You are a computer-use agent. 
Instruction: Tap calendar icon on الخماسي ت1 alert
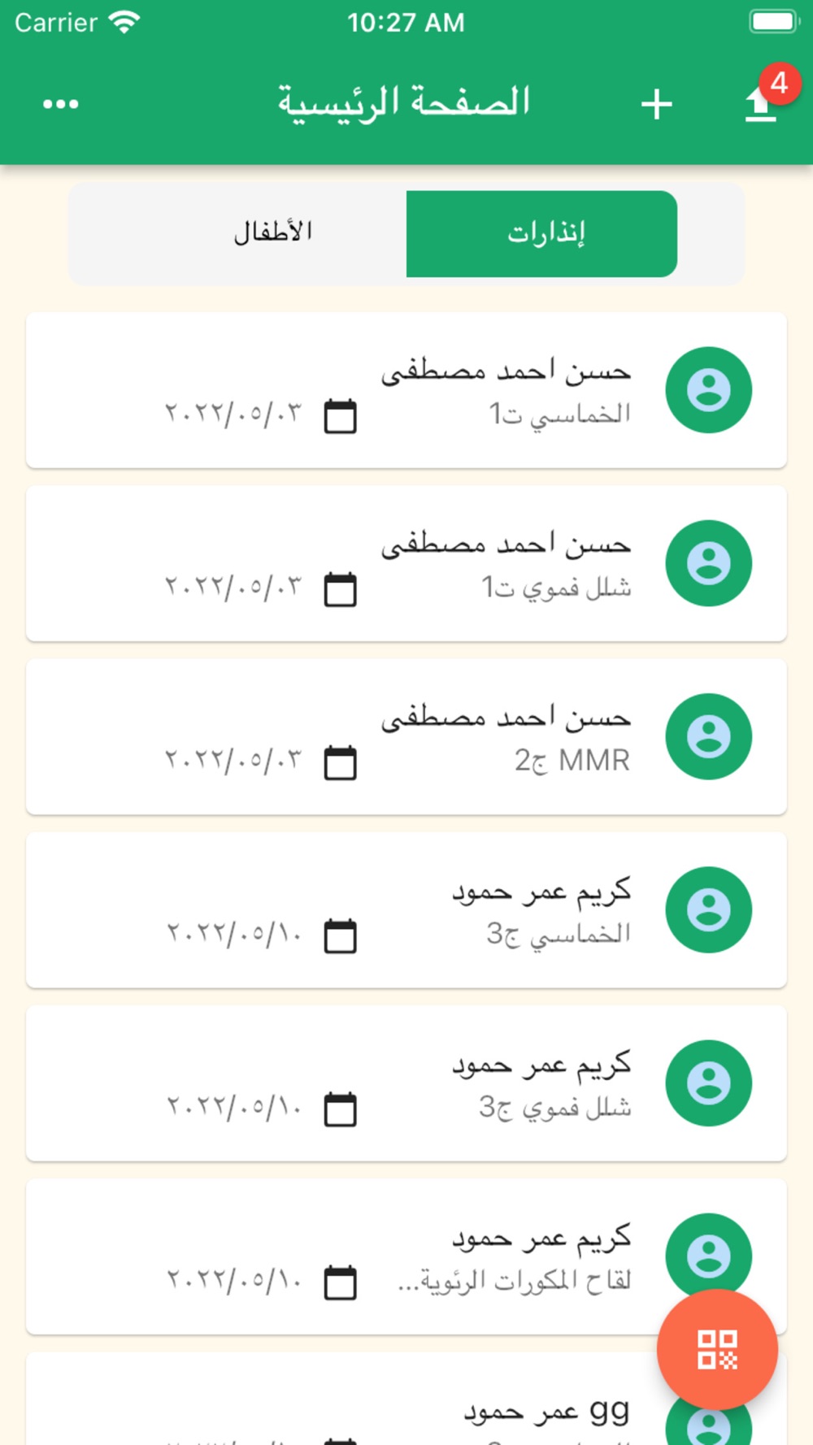point(341,416)
